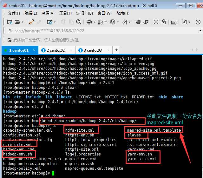Expand the print dropdown arrow
The height and width of the screenshot is (178, 203).
pyautogui.click(x=94, y=22)
